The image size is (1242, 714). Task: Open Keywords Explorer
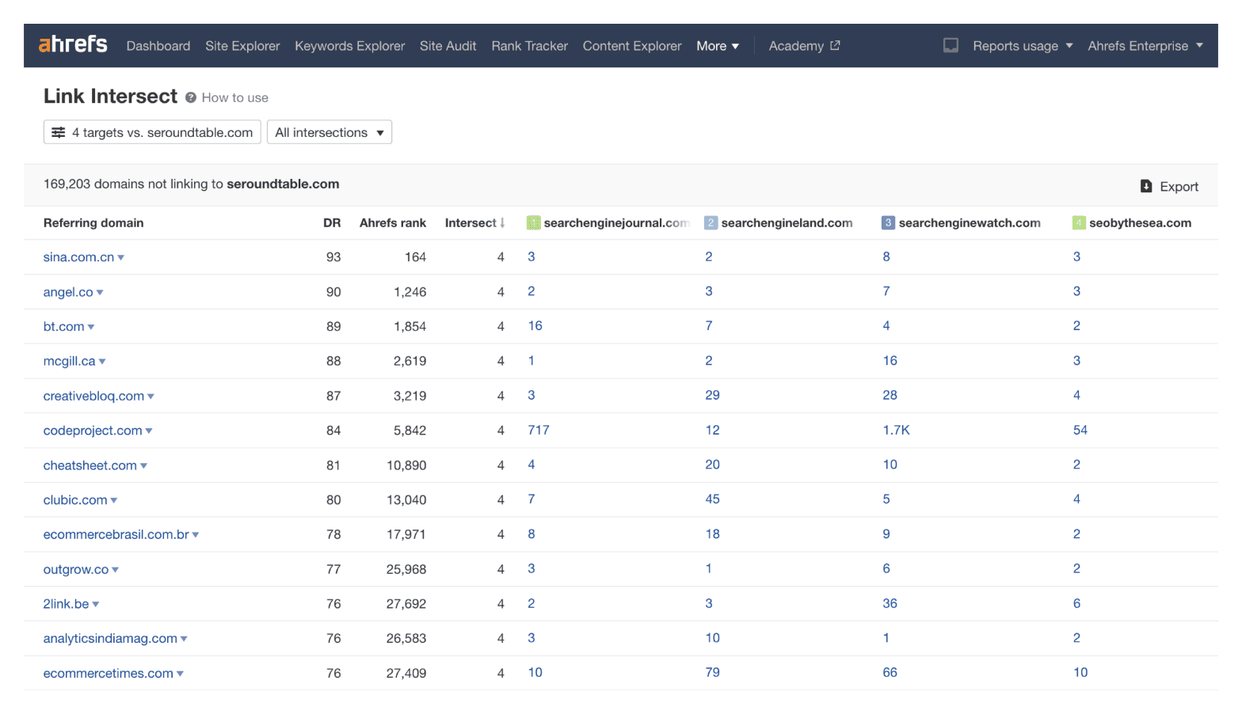pyautogui.click(x=349, y=46)
